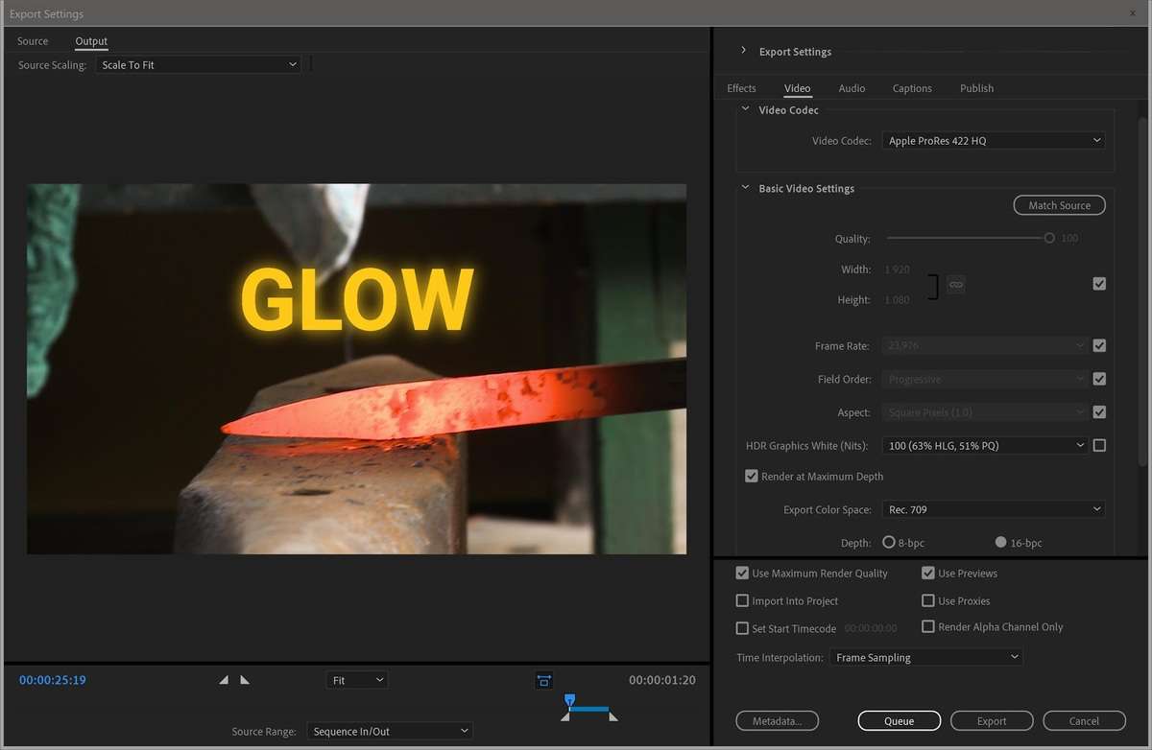This screenshot has height=750, width=1152.
Task: Uncheck Render at Maximum Depth
Action: coord(752,476)
